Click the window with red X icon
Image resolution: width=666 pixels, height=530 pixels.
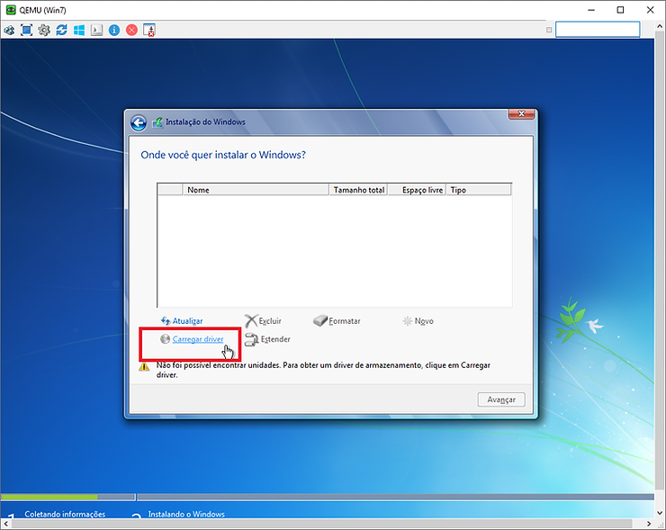(x=149, y=31)
